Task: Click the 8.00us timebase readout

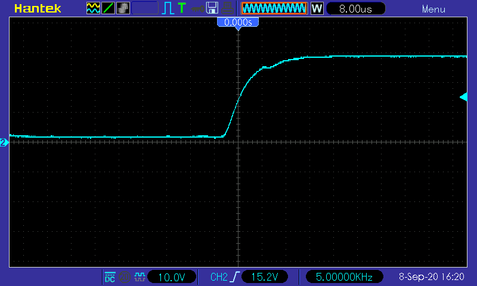Action: point(355,9)
